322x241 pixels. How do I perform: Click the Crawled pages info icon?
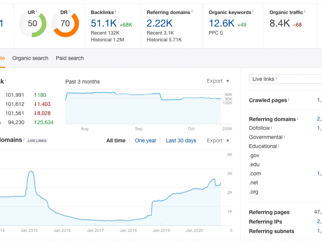pos(289,99)
